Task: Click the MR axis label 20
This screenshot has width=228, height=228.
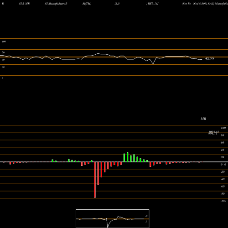Action: click(223, 157)
